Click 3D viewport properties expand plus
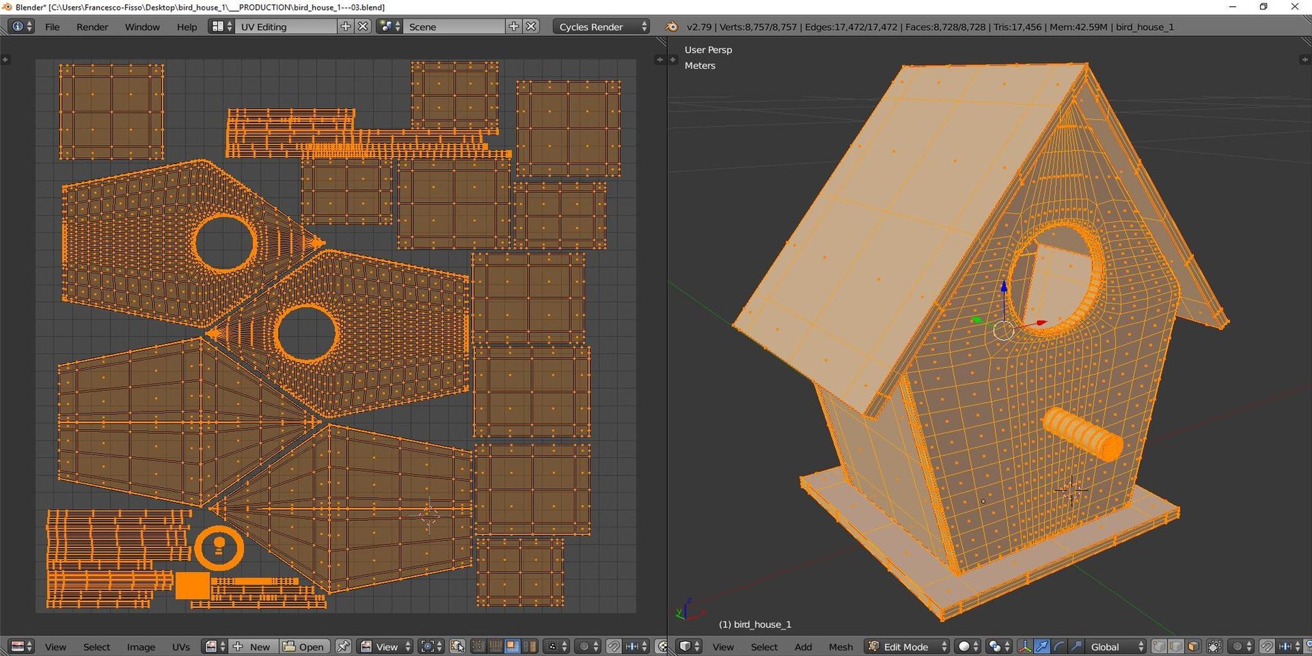1312x656 pixels. 1304,60
